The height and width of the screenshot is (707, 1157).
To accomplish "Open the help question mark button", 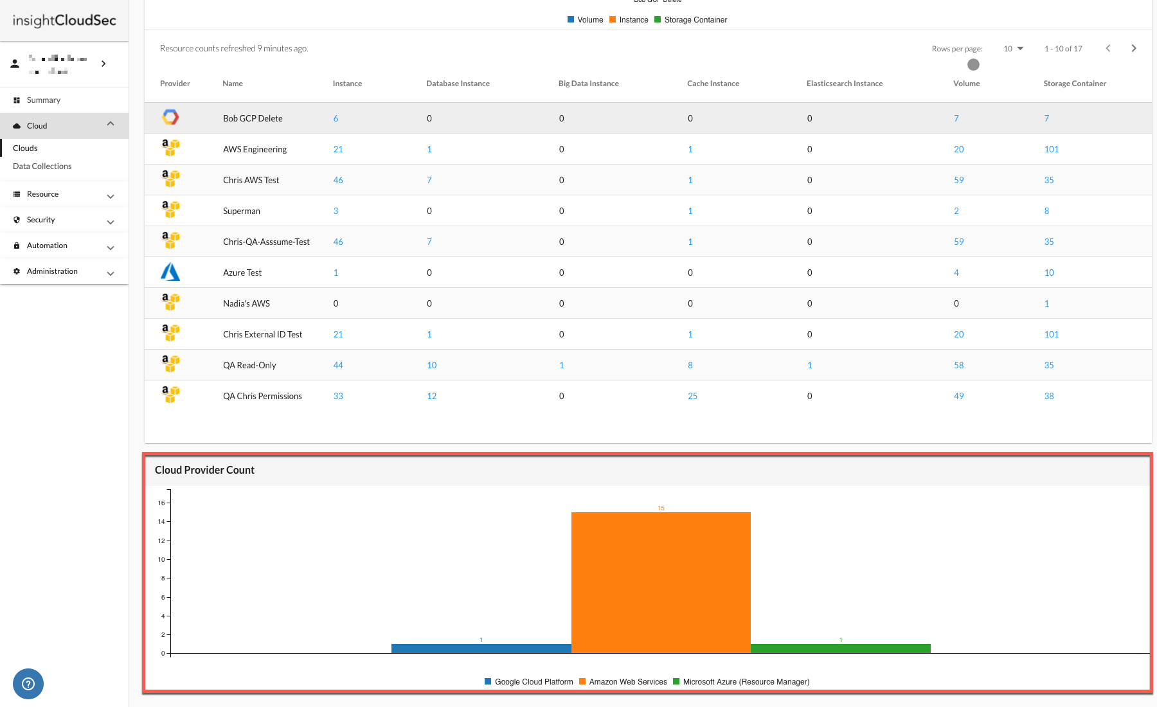I will pos(28,684).
